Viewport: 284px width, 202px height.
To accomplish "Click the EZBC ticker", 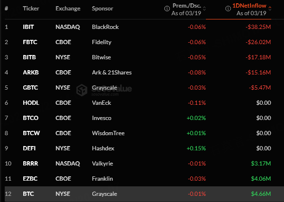I will click(x=29, y=179).
